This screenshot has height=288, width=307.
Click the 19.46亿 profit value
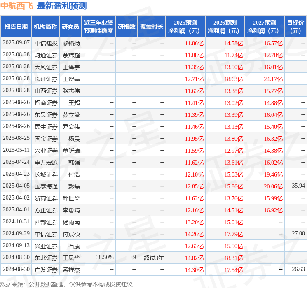pyautogui.click(x=273, y=174)
